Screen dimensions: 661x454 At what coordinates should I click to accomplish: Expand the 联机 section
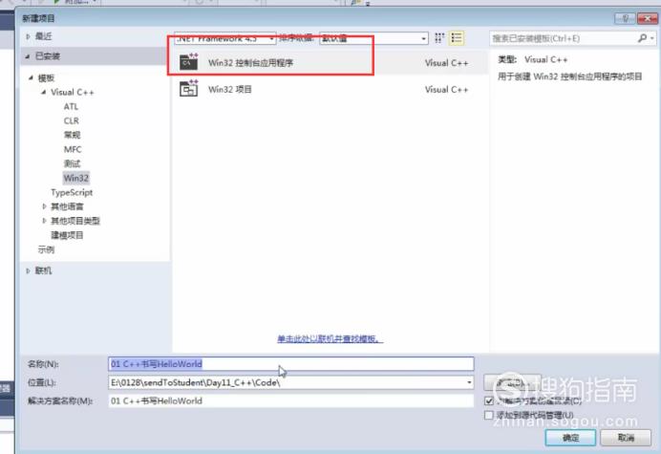pos(29,270)
